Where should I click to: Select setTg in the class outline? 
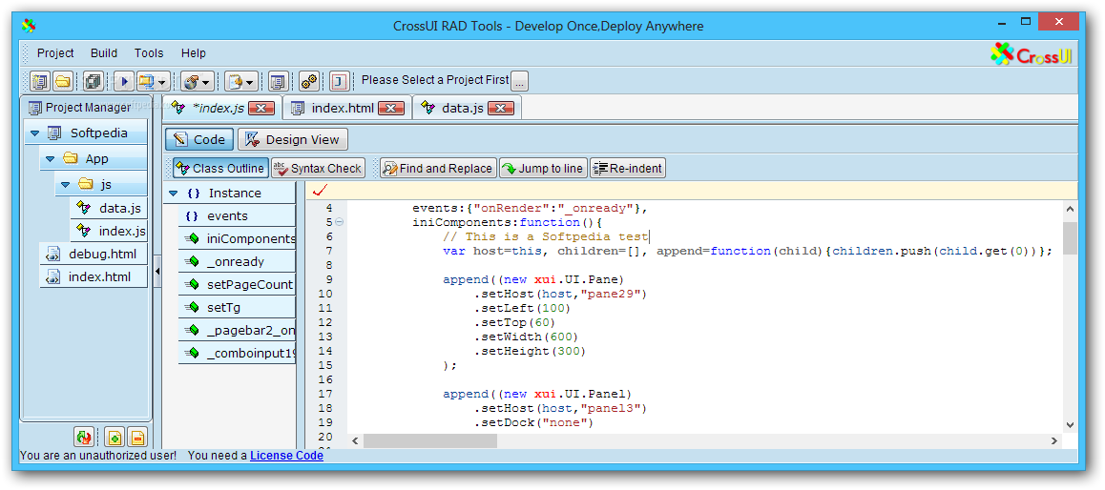point(238,307)
